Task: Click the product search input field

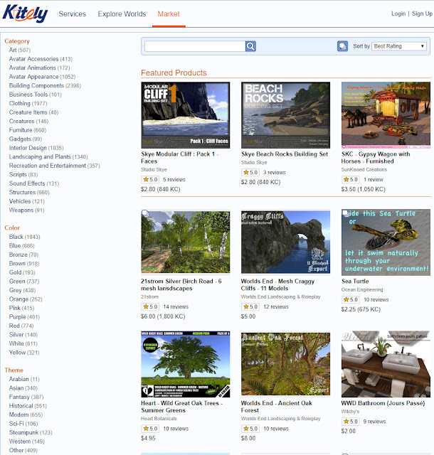Action: [x=195, y=46]
